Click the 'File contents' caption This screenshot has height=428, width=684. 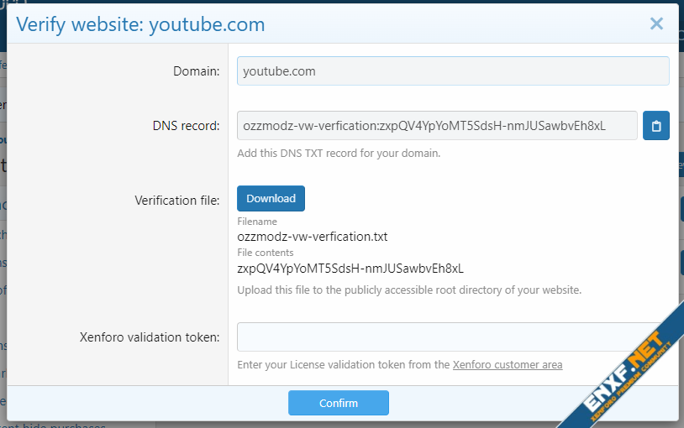tap(266, 253)
